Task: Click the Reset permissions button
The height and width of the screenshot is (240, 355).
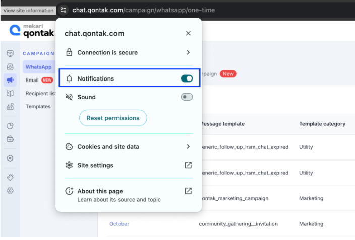Action: 113,118
